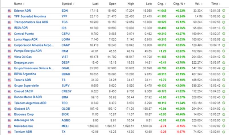229x135 pixels.
Task: Click the Last column header
Action: [96, 4]
